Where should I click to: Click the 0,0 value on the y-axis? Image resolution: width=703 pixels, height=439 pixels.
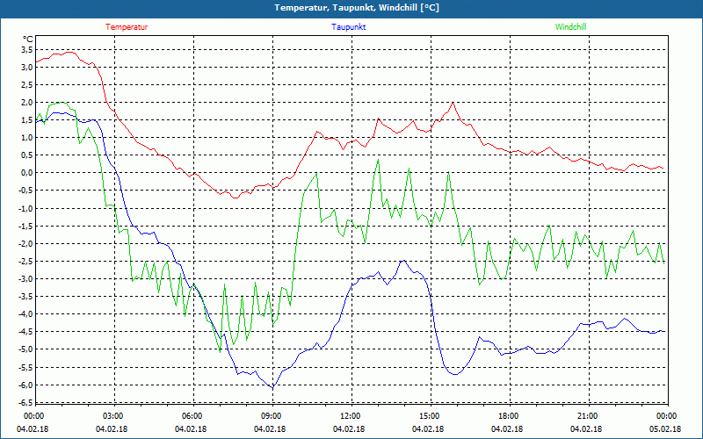[27, 173]
